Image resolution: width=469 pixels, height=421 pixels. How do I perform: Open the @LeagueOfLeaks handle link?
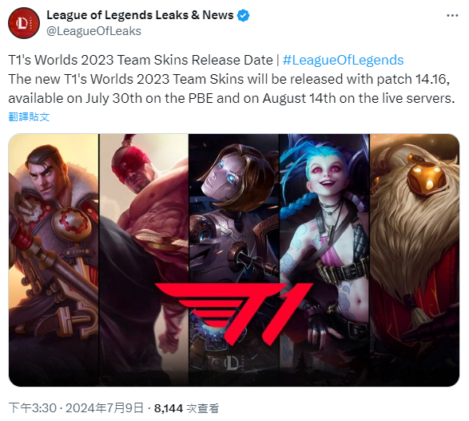tap(93, 31)
